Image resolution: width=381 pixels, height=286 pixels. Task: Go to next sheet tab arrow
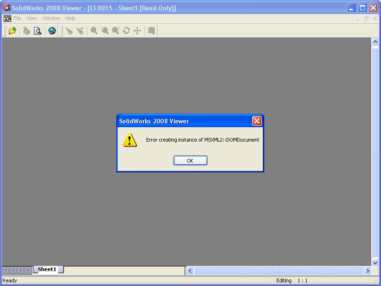coord(21,270)
